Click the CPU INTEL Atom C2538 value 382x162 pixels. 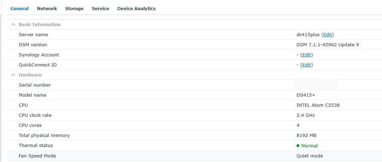point(318,105)
